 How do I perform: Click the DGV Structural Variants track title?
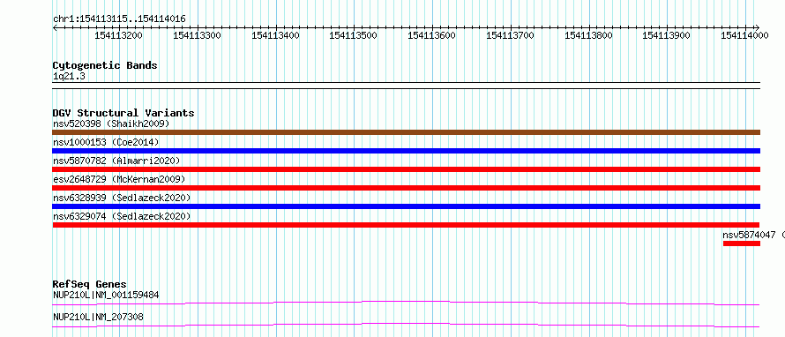point(123,113)
